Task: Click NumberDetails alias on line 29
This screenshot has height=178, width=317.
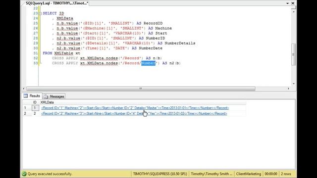Action: [x=180, y=43]
